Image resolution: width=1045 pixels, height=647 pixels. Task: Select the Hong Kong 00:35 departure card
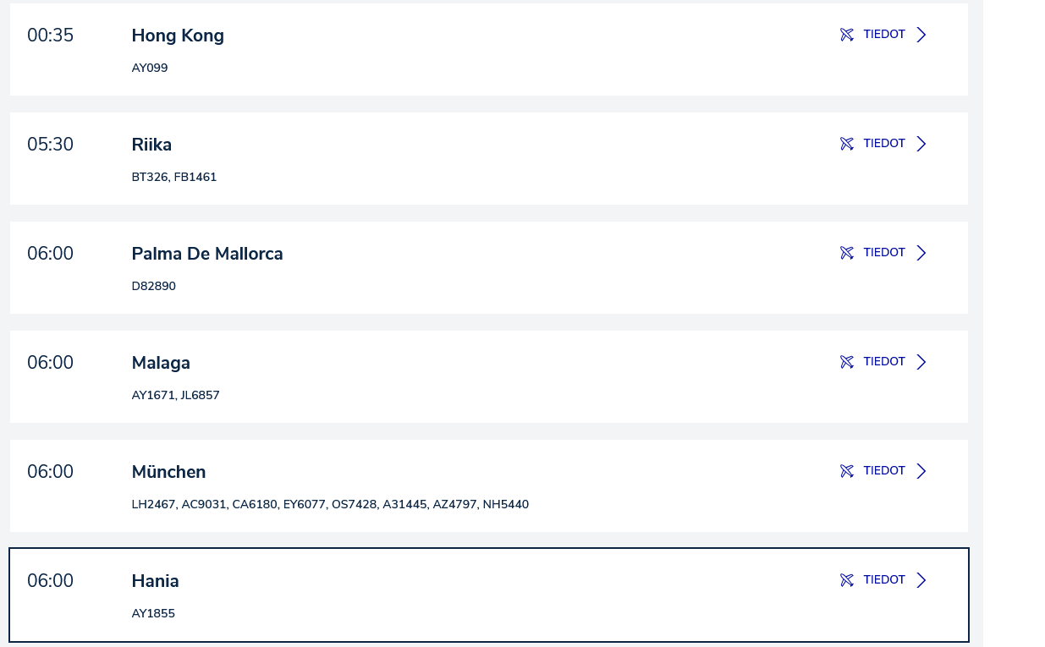[x=489, y=49]
